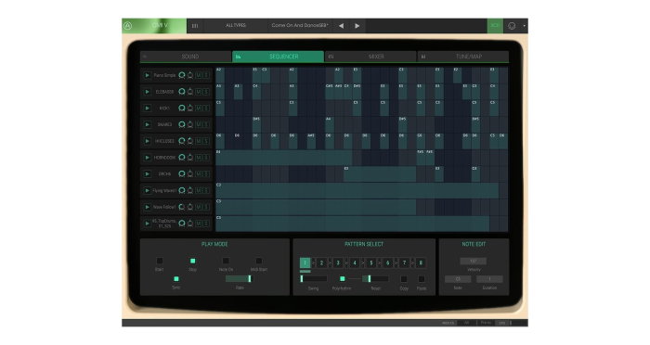The width and height of the screenshot is (650, 345).
Task: Toggle the green SCR screen button
Action: (495, 26)
